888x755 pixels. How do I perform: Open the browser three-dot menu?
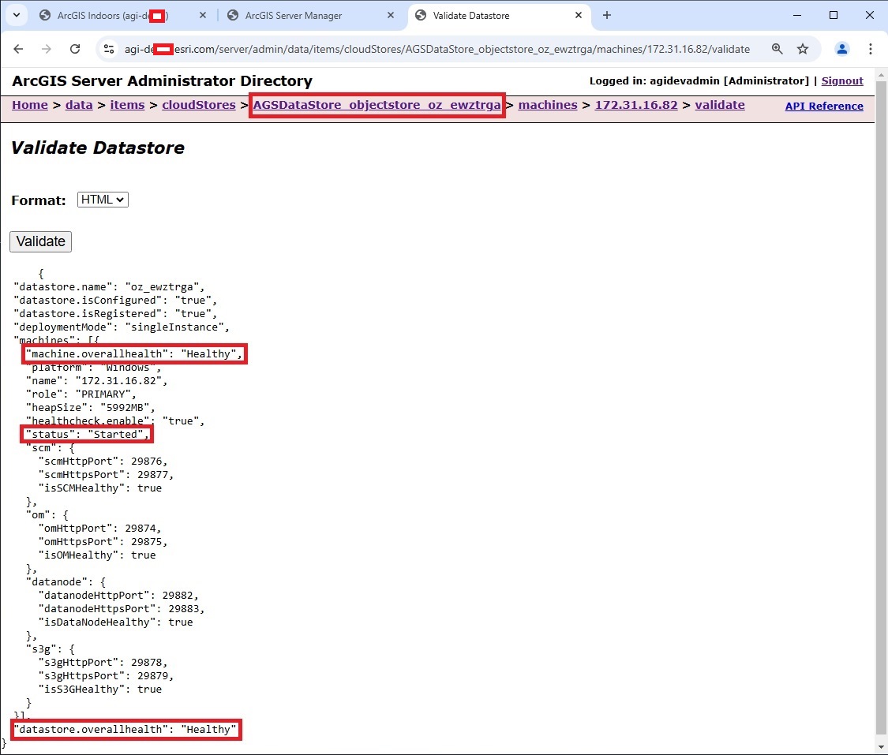[x=871, y=49]
